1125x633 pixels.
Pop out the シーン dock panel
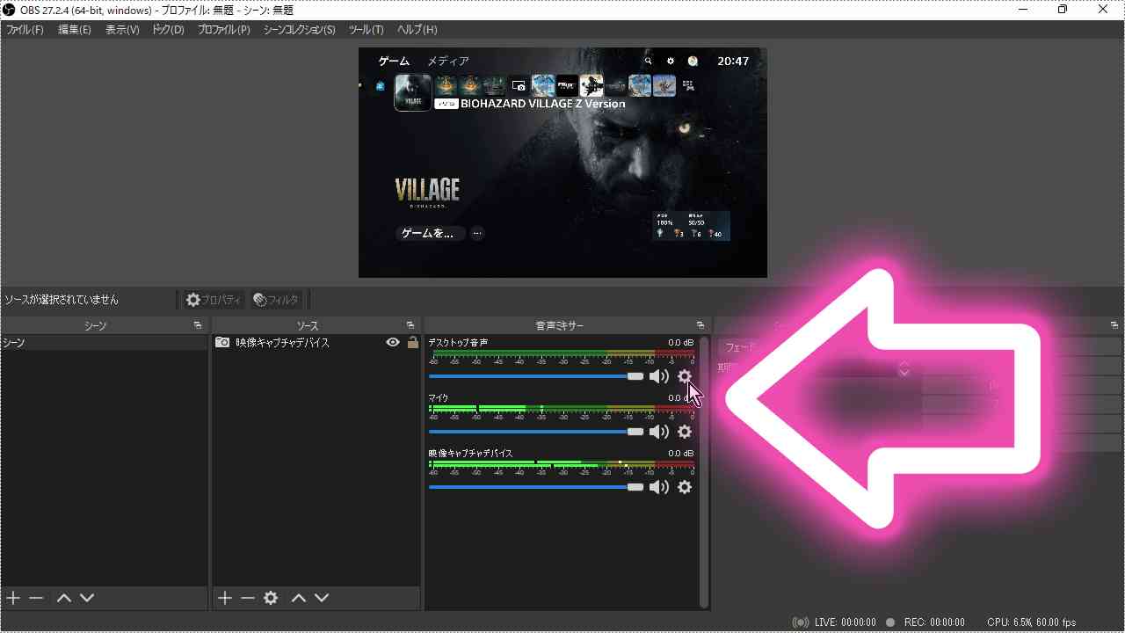pyautogui.click(x=198, y=325)
